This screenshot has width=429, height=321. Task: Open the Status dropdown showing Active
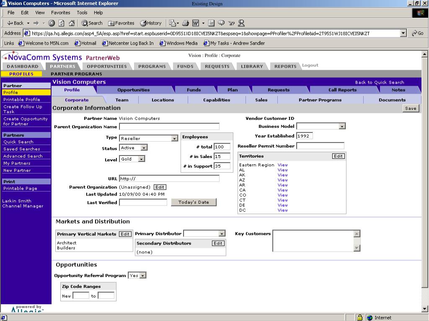[x=144, y=148]
